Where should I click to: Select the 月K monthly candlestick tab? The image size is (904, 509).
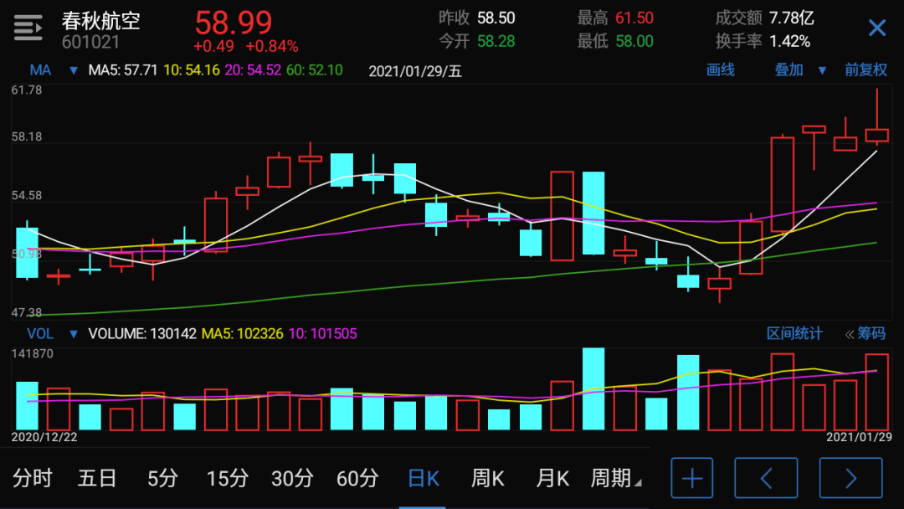(552, 478)
